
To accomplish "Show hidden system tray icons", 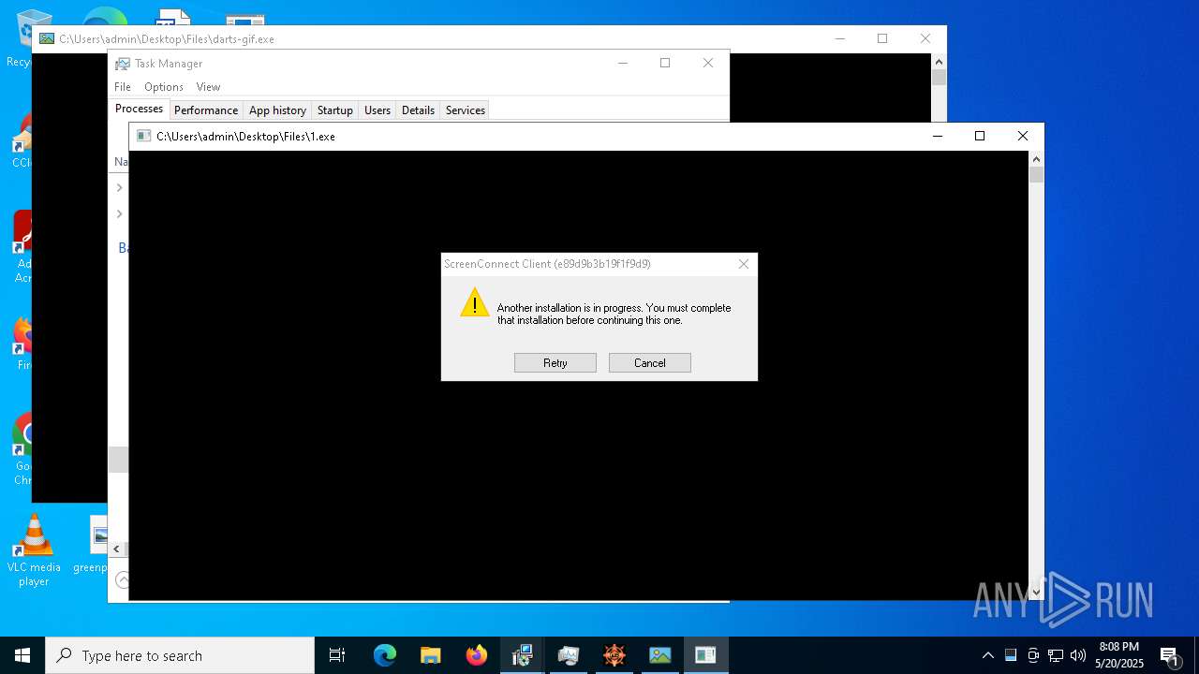I will pos(988,655).
